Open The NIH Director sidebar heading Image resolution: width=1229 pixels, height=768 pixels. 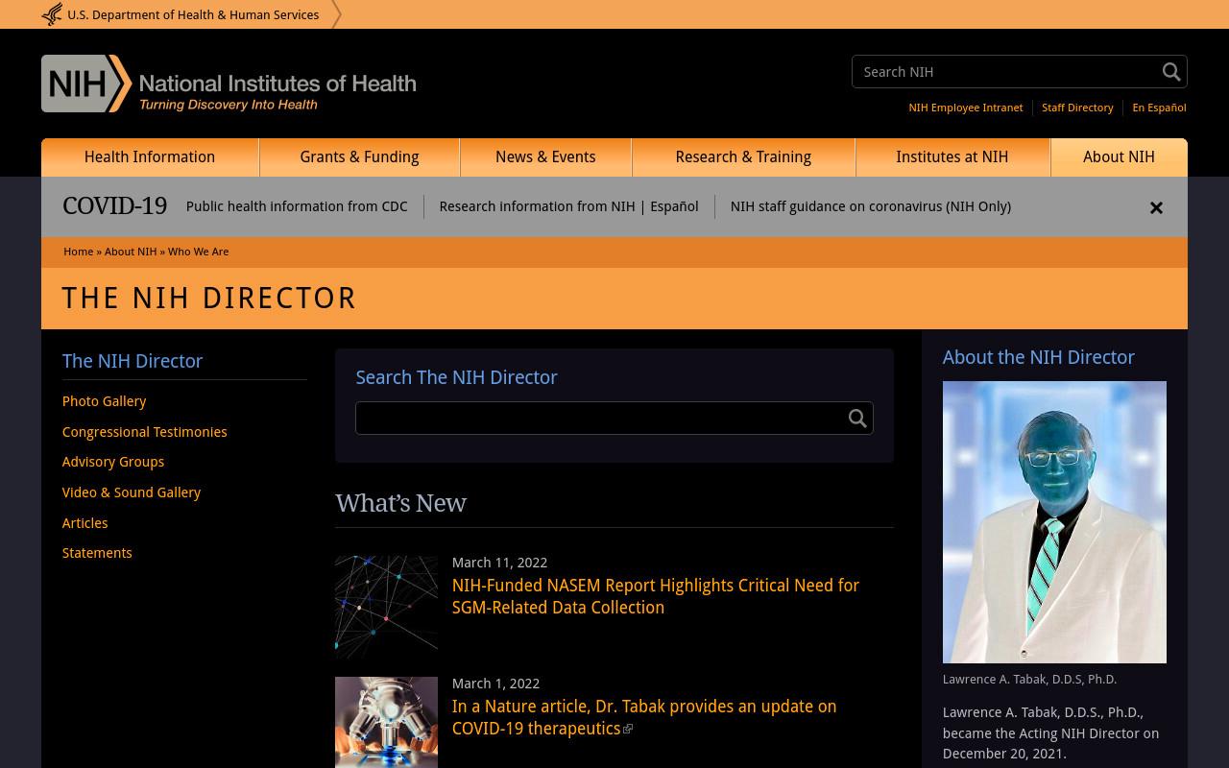click(133, 361)
